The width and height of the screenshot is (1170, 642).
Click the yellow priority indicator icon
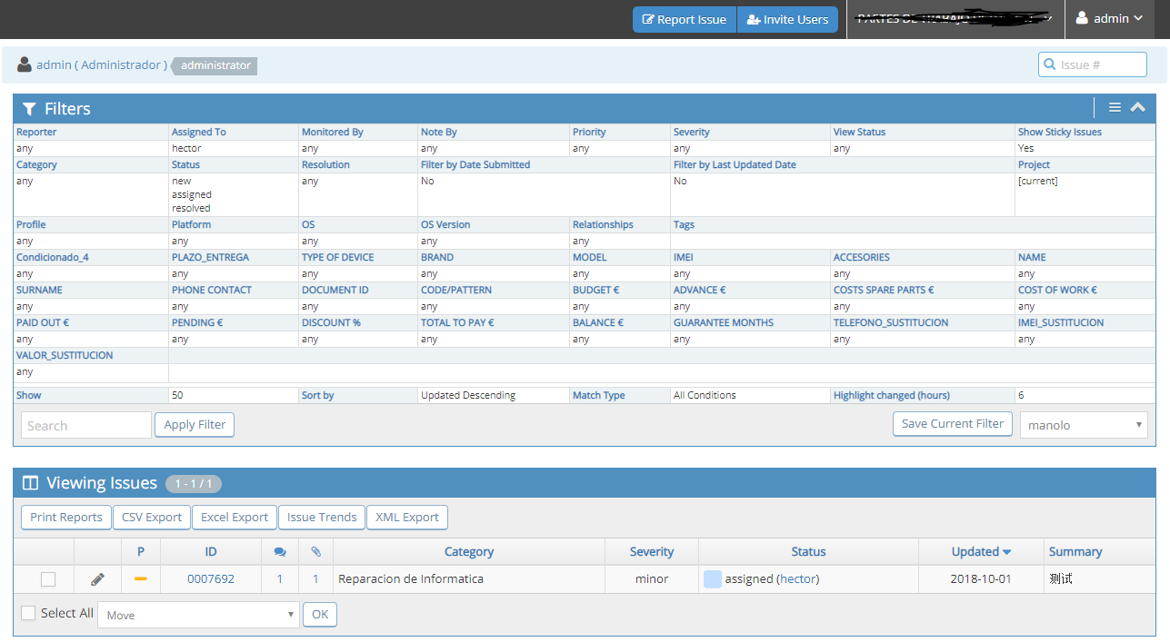coord(141,579)
